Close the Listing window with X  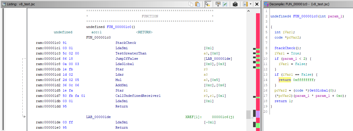pyautogui.click(x=257, y=4)
